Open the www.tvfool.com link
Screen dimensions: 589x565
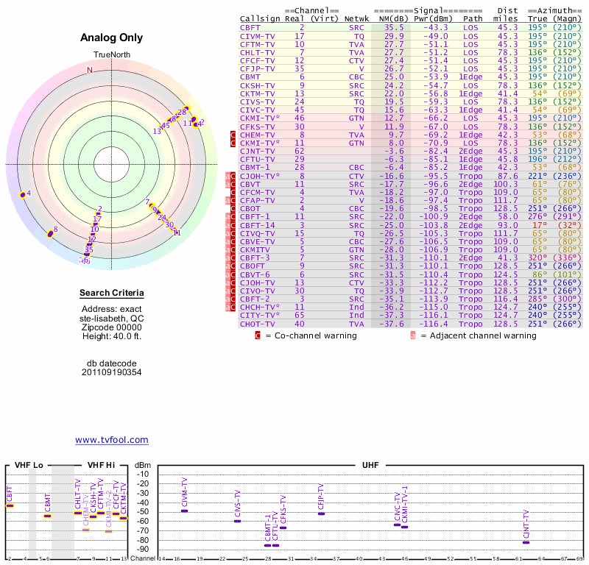click(x=111, y=440)
